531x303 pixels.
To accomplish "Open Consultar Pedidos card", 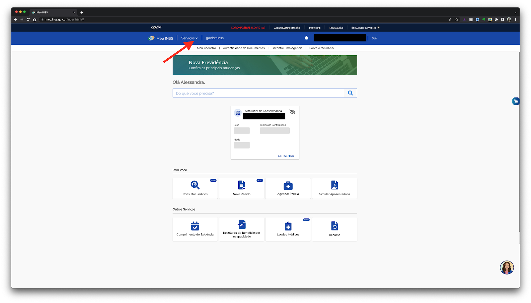I will 195,188.
